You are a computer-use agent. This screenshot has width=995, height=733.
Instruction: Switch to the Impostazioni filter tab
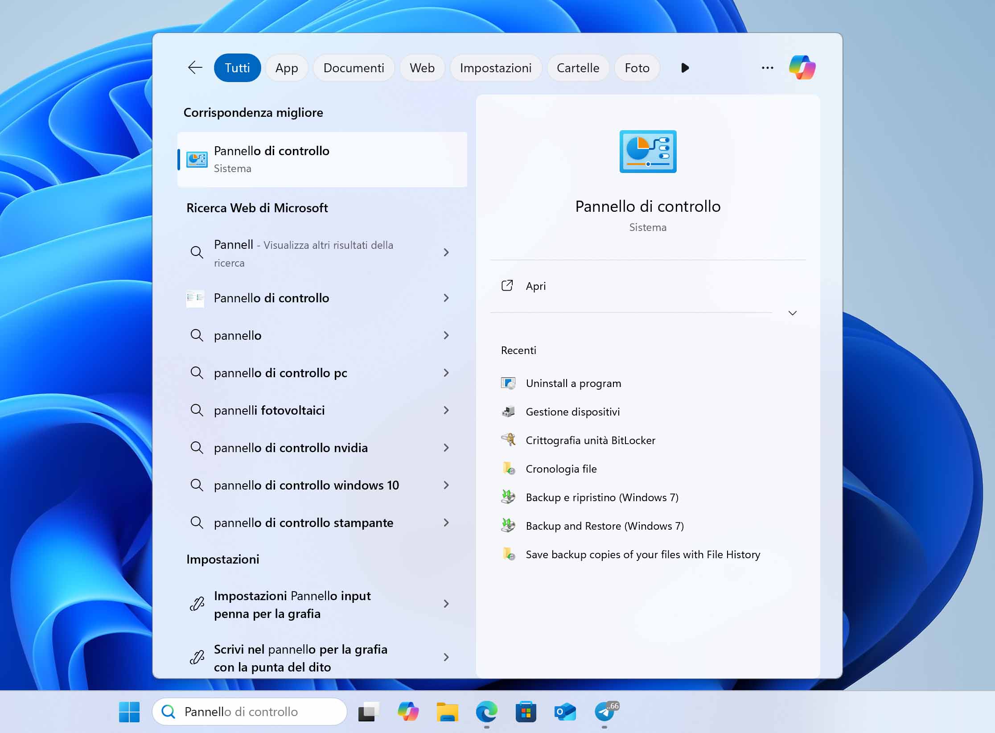496,68
